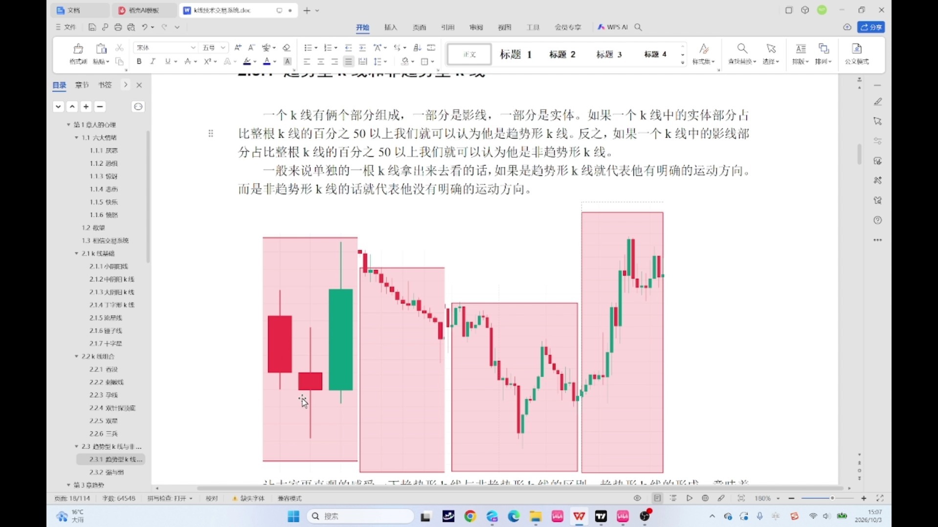Increase font size with the A+ icon
Screen dimensions: 938x527
tap(238, 47)
